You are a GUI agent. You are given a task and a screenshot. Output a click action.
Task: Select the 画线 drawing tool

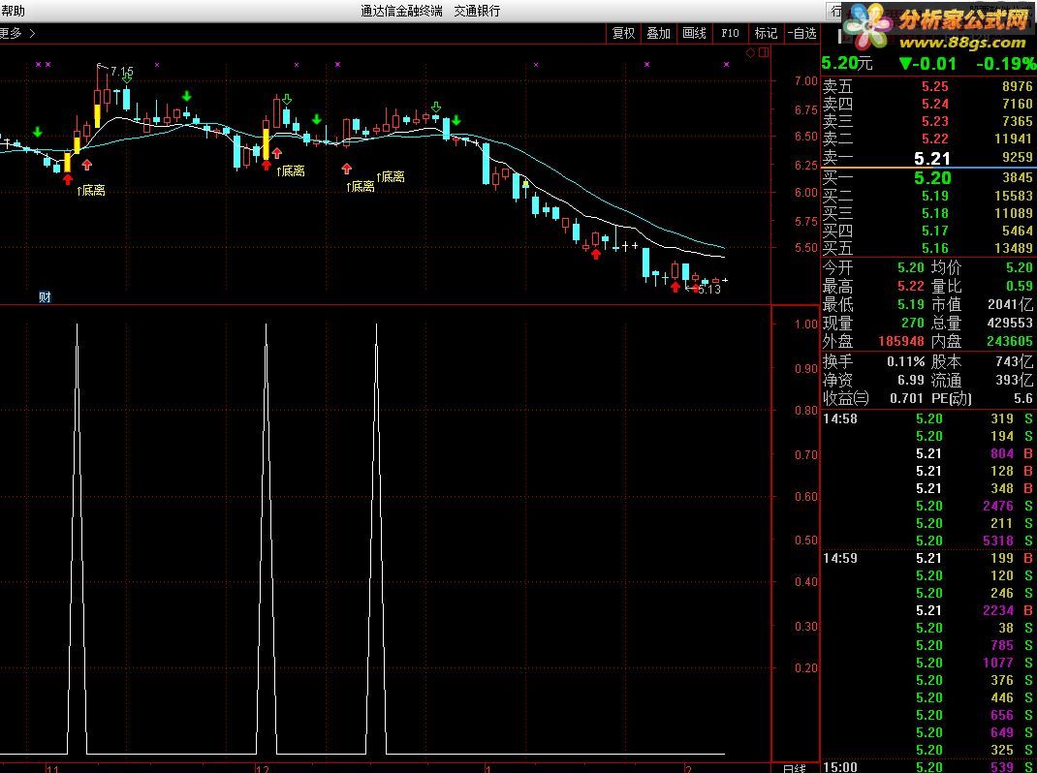pyautogui.click(x=695, y=33)
